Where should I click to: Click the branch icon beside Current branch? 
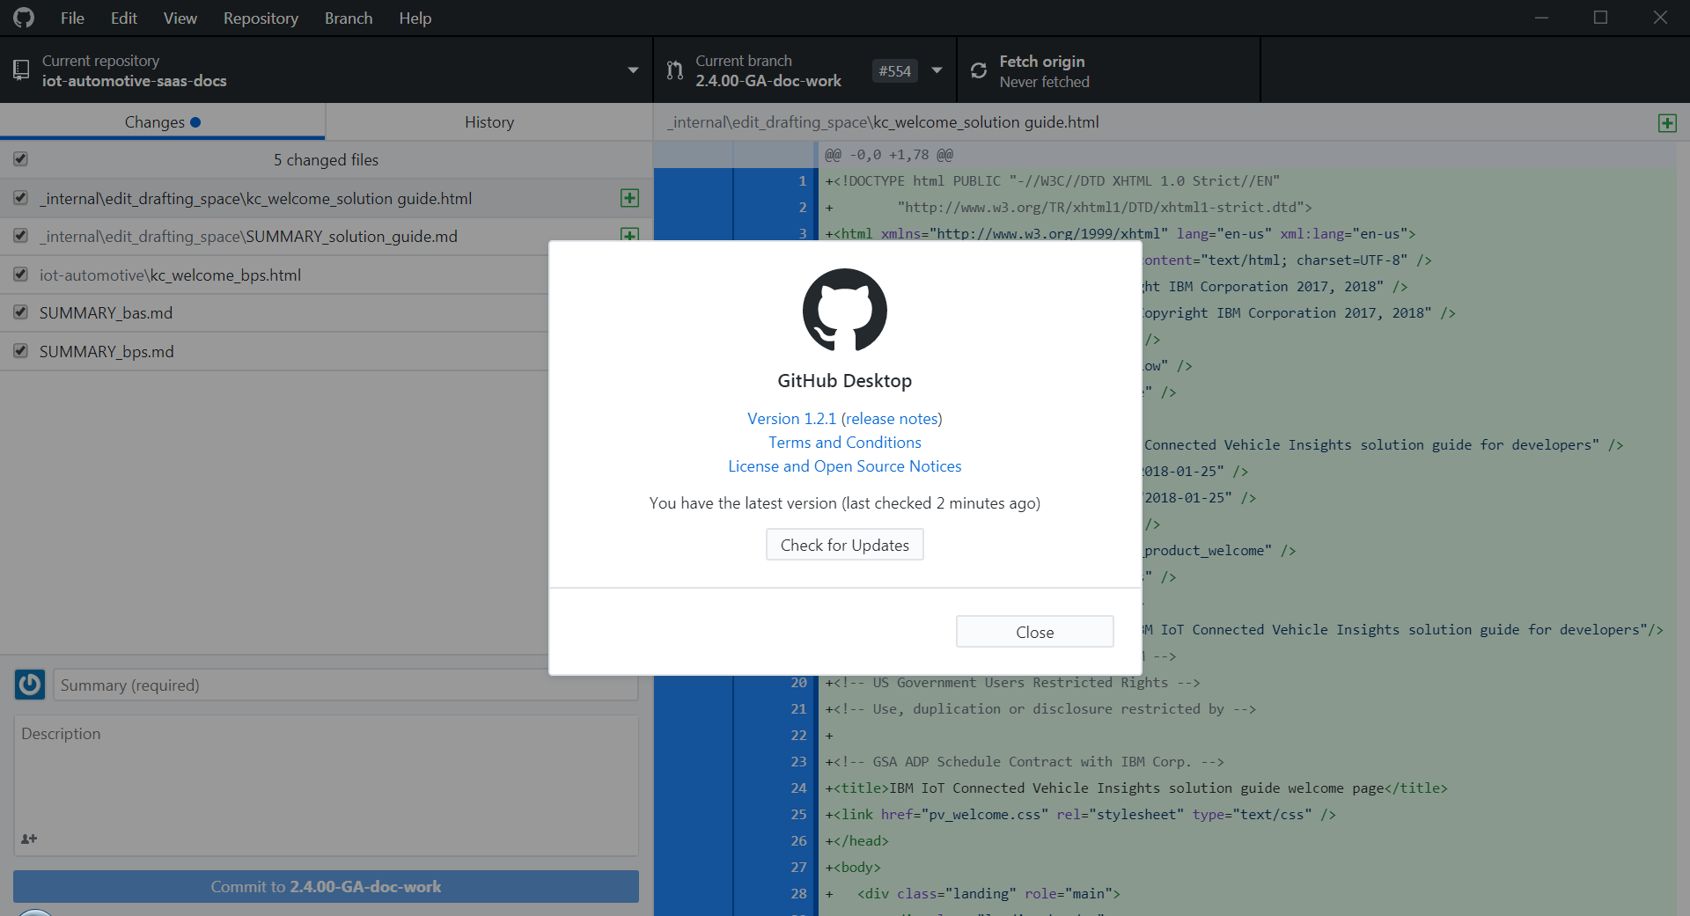pyautogui.click(x=674, y=70)
